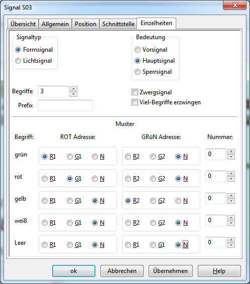Increase the Begriffe spinner value
Image resolution: width=250 pixels, height=284 pixels.
click(x=74, y=89)
